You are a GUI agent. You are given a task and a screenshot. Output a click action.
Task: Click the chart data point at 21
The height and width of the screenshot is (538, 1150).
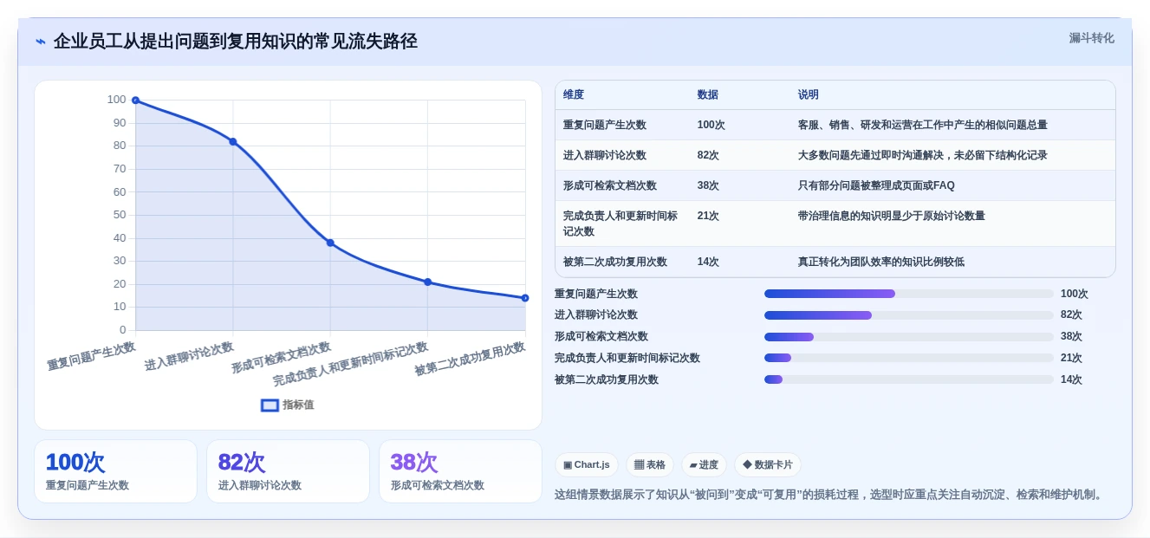click(x=428, y=282)
